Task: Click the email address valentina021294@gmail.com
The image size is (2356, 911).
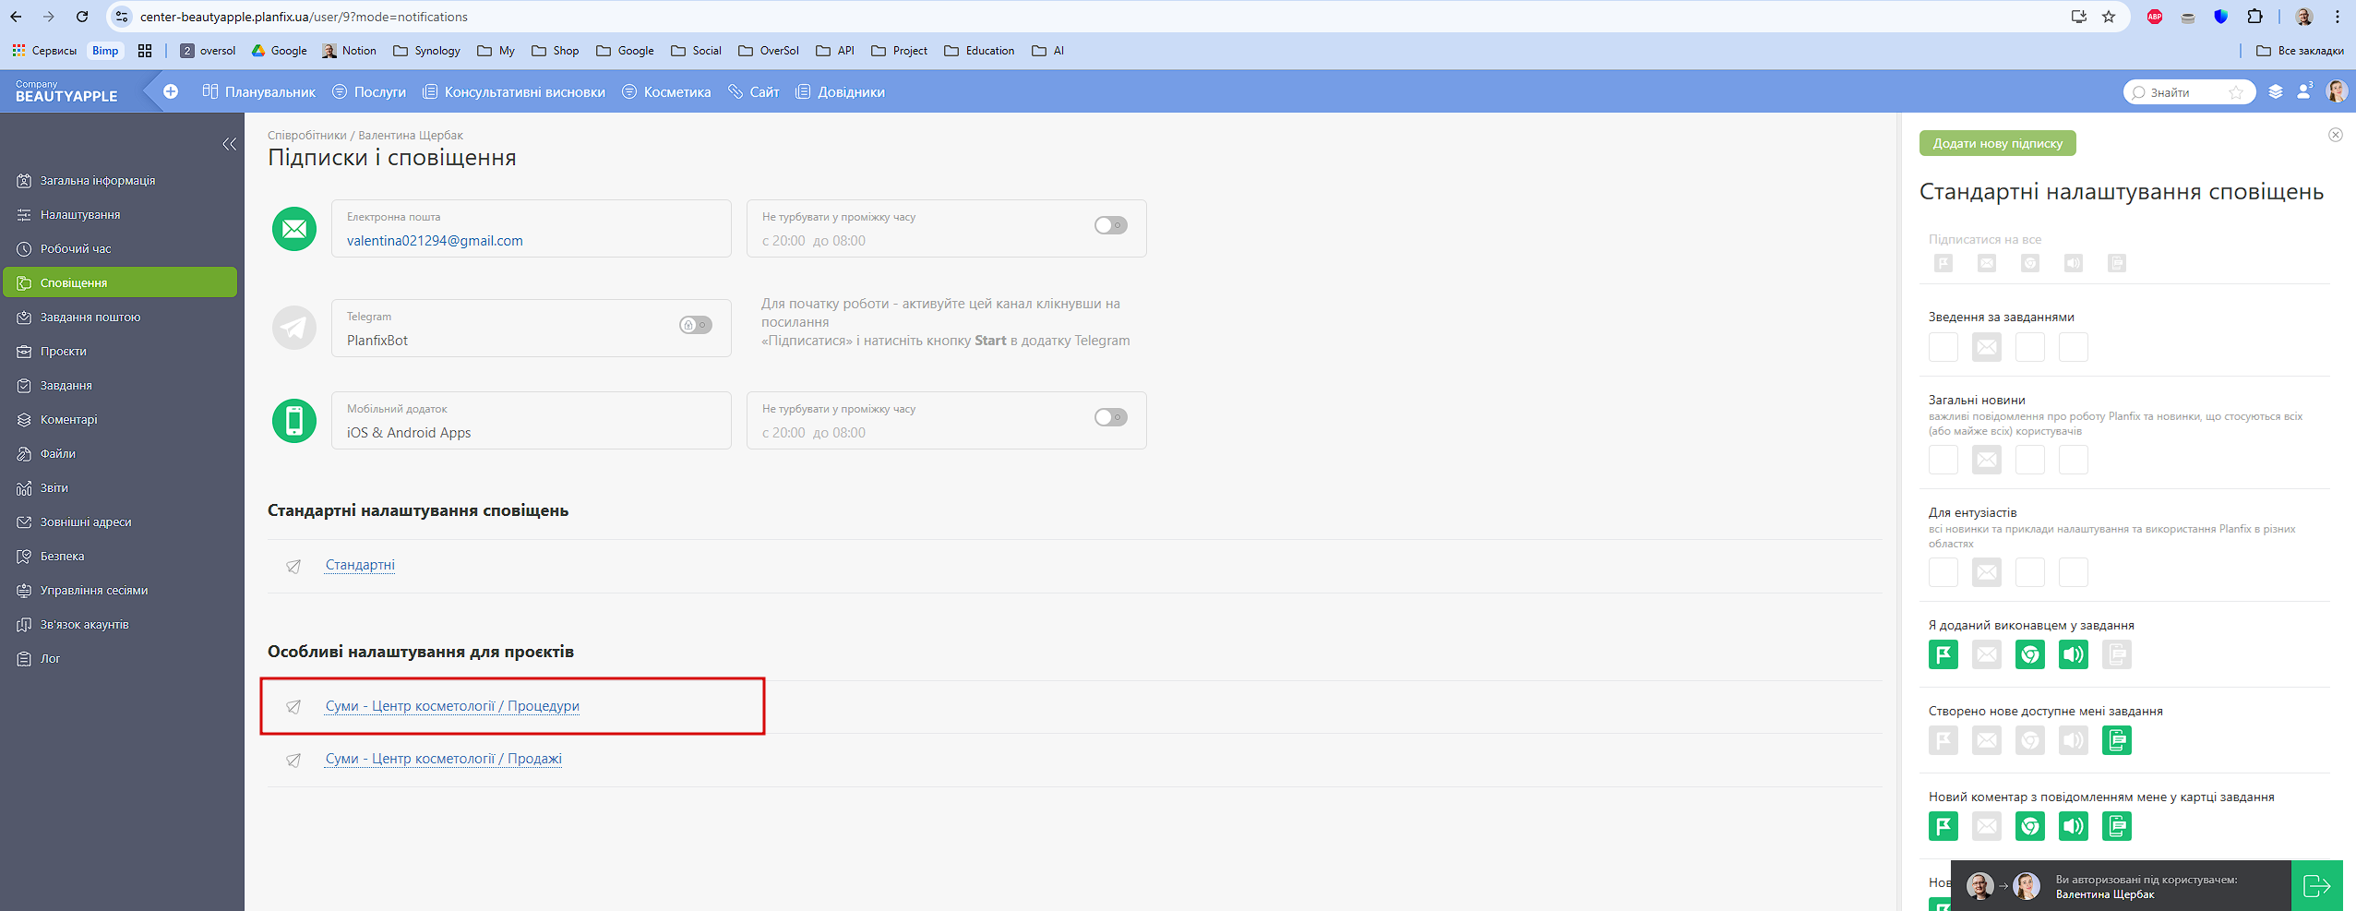Action: click(x=435, y=241)
